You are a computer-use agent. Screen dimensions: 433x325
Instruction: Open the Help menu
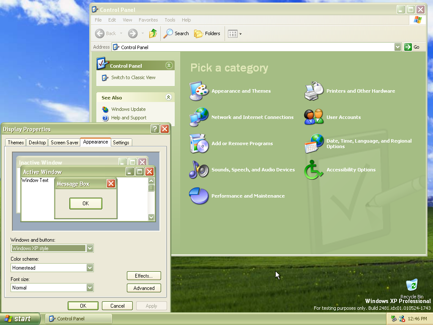(x=186, y=20)
